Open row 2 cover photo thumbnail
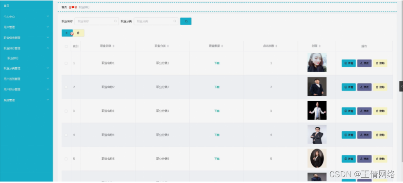The height and width of the screenshot is (183, 403). click(317, 87)
